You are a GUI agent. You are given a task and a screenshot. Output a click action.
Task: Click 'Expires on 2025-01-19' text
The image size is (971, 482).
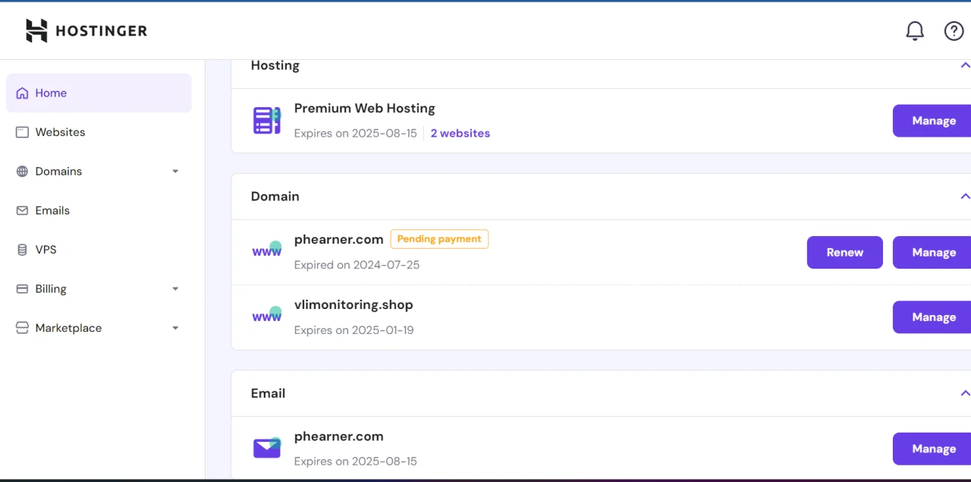pyautogui.click(x=354, y=330)
